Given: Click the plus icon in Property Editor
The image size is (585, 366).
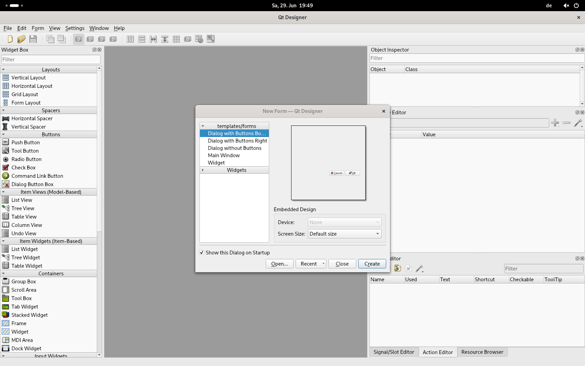Looking at the screenshot, I should [x=555, y=123].
